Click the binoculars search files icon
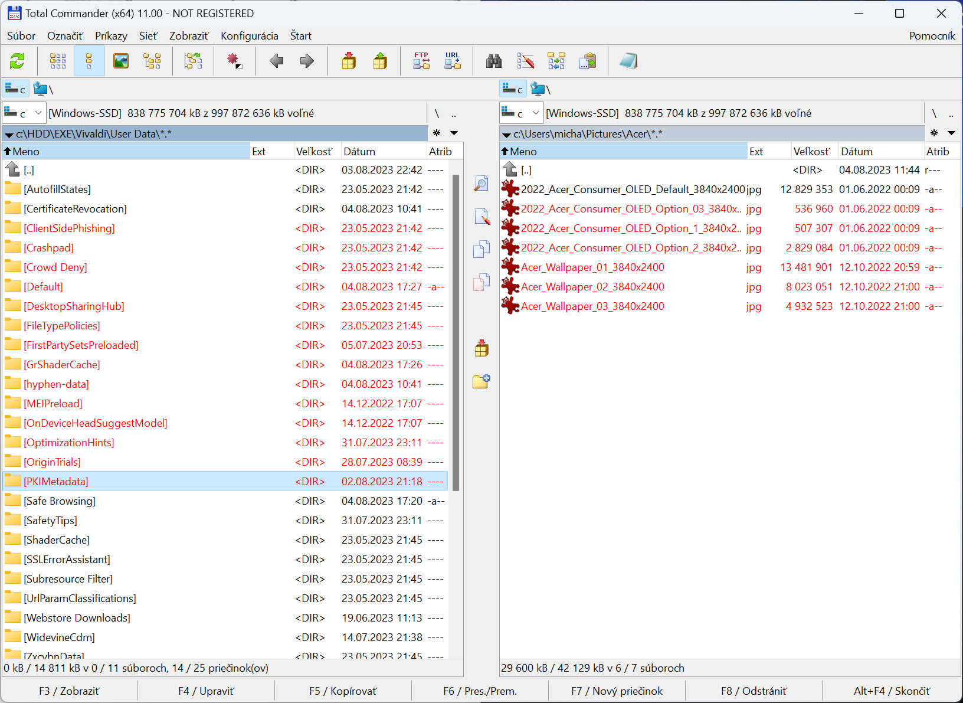Screen dimensions: 963x703 click(494, 61)
